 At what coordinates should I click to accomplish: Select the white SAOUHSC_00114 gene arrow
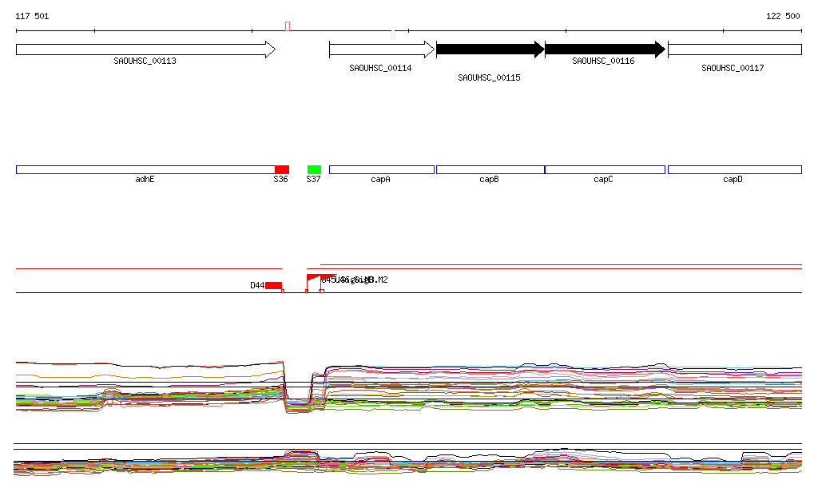pyautogui.click(x=381, y=50)
